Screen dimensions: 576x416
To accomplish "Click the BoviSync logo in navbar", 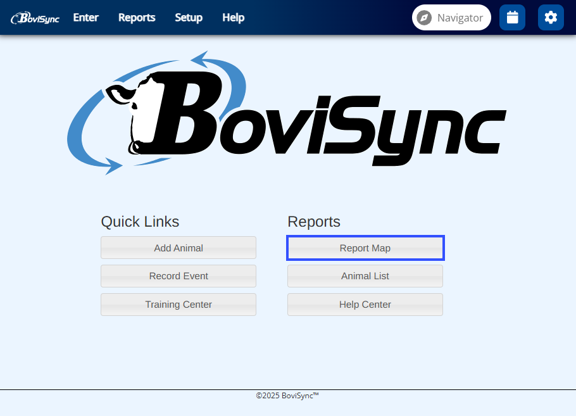I will pyautogui.click(x=35, y=18).
